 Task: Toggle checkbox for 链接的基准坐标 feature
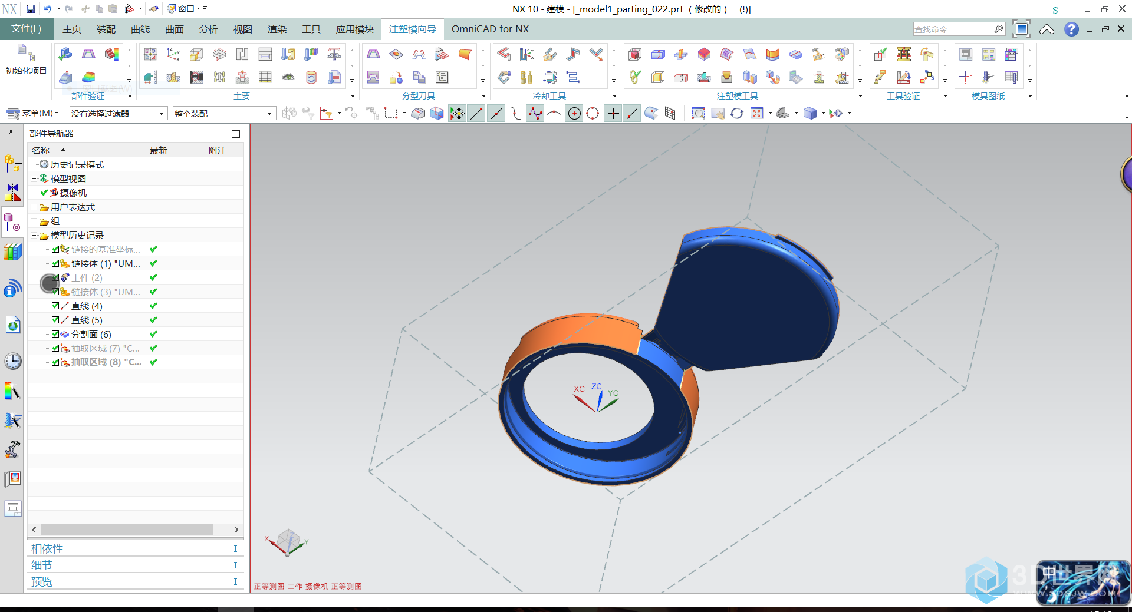[55, 249]
